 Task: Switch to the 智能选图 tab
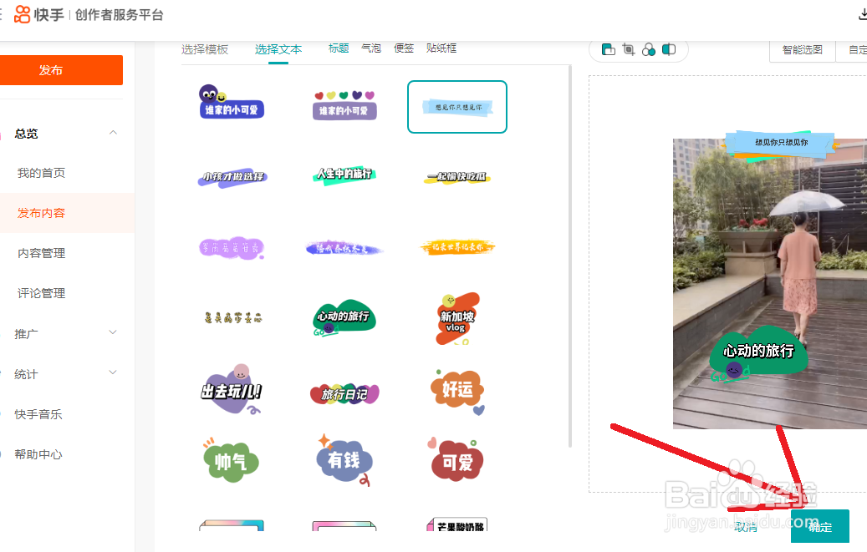click(802, 50)
